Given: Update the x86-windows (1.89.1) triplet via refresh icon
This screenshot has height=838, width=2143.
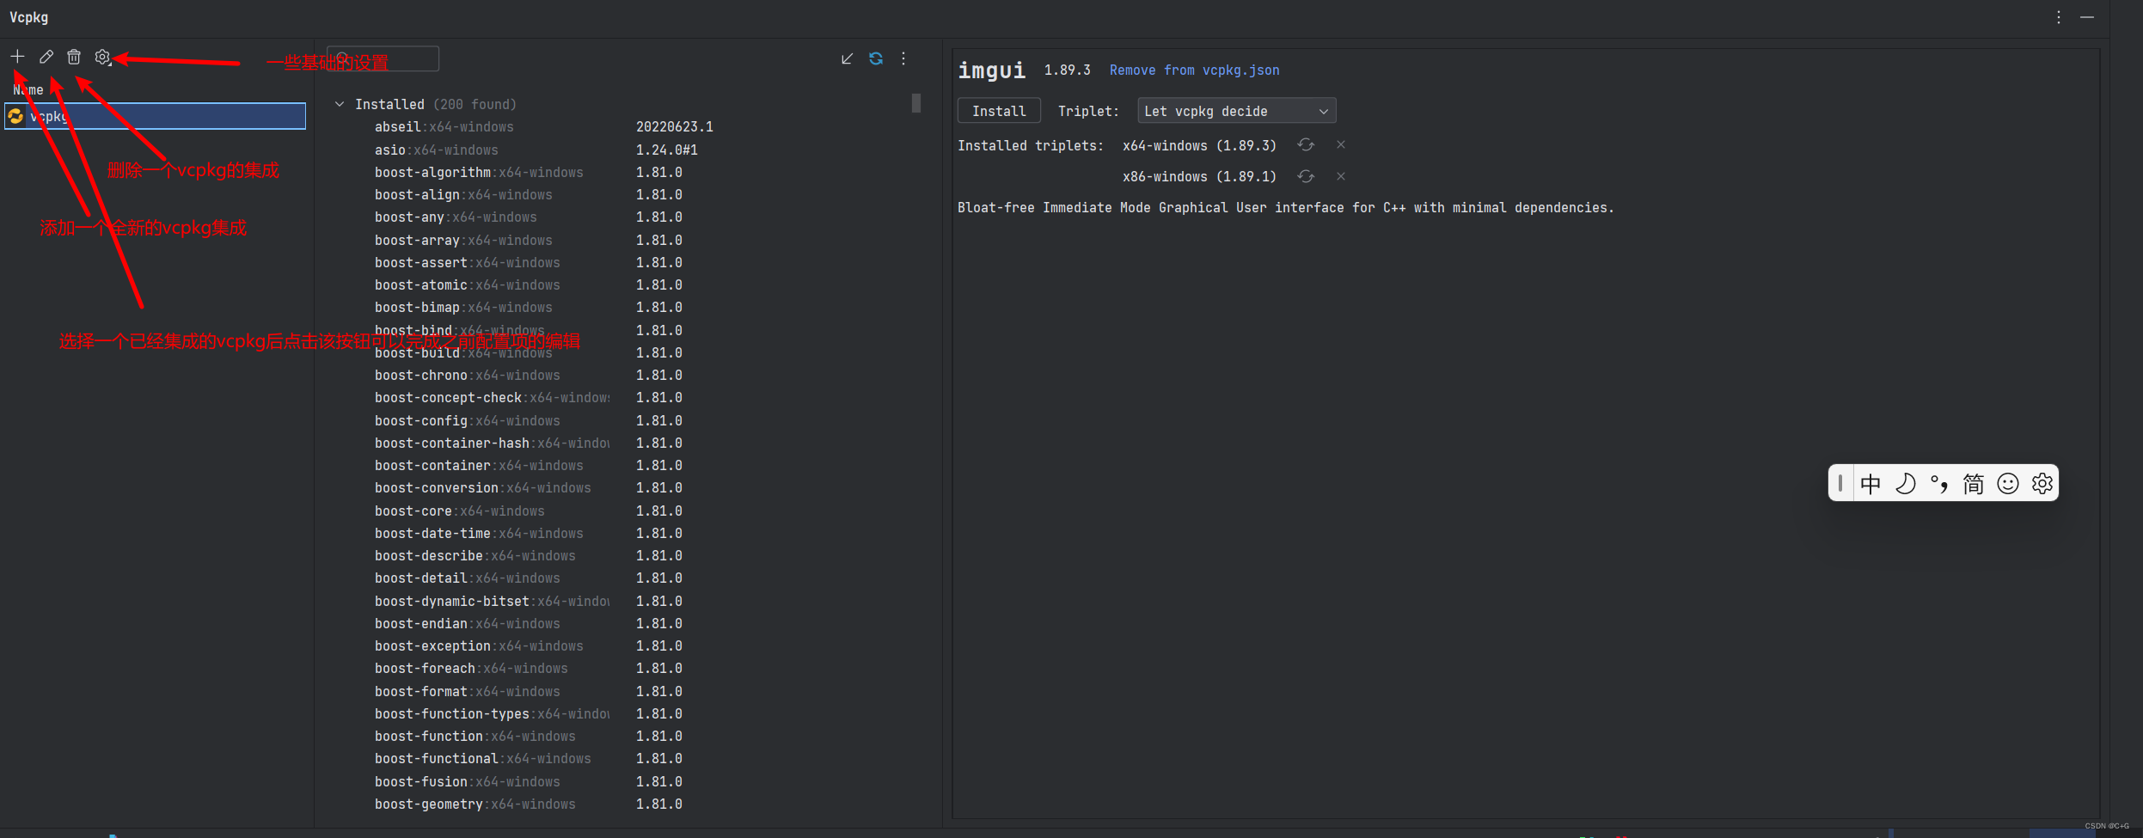Looking at the screenshot, I should point(1306,176).
